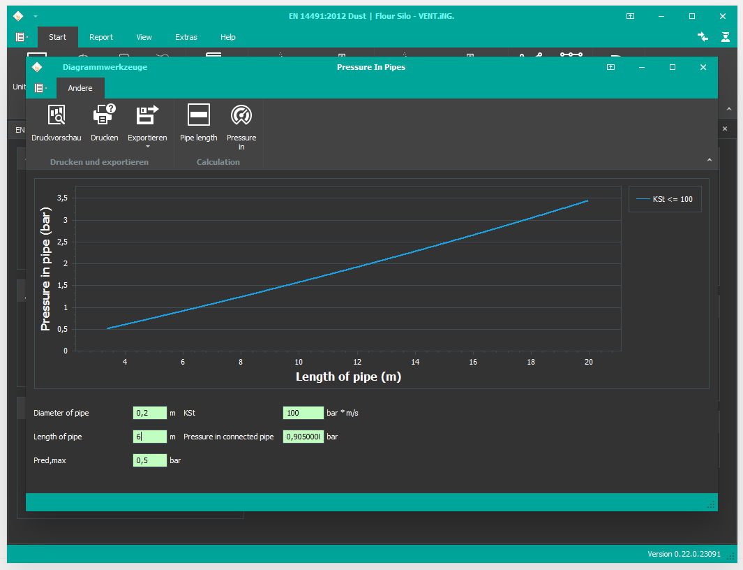Click the ribbon display options icon in dialog
The height and width of the screenshot is (570, 743).
pyautogui.click(x=610, y=67)
